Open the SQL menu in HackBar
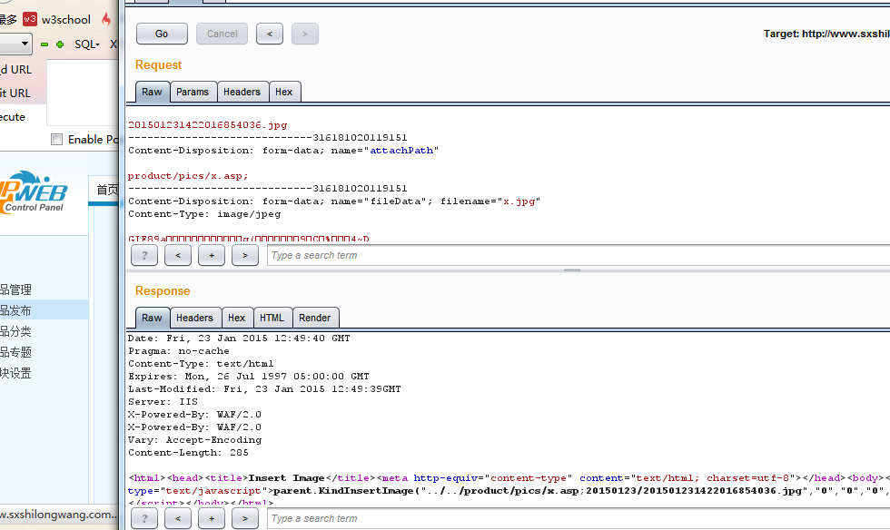The width and height of the screenshot is (890, 530). coord(87,44)
